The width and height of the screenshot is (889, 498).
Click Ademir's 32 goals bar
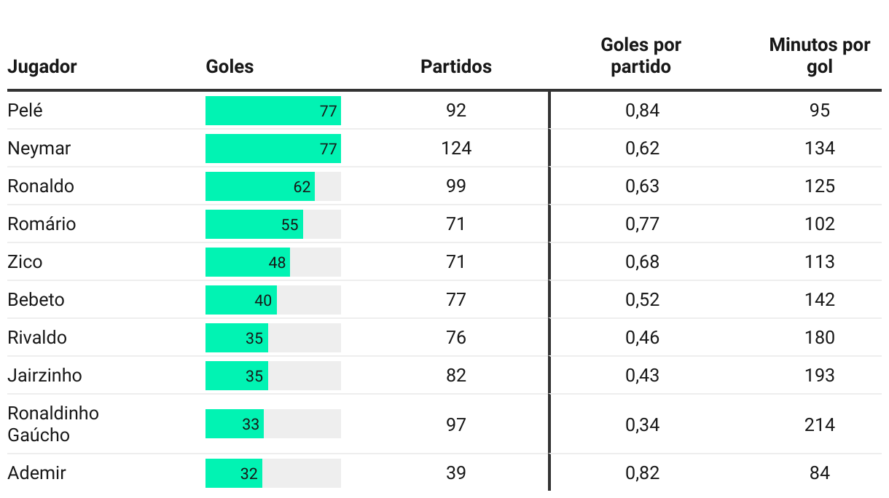(x=233, y=473)
